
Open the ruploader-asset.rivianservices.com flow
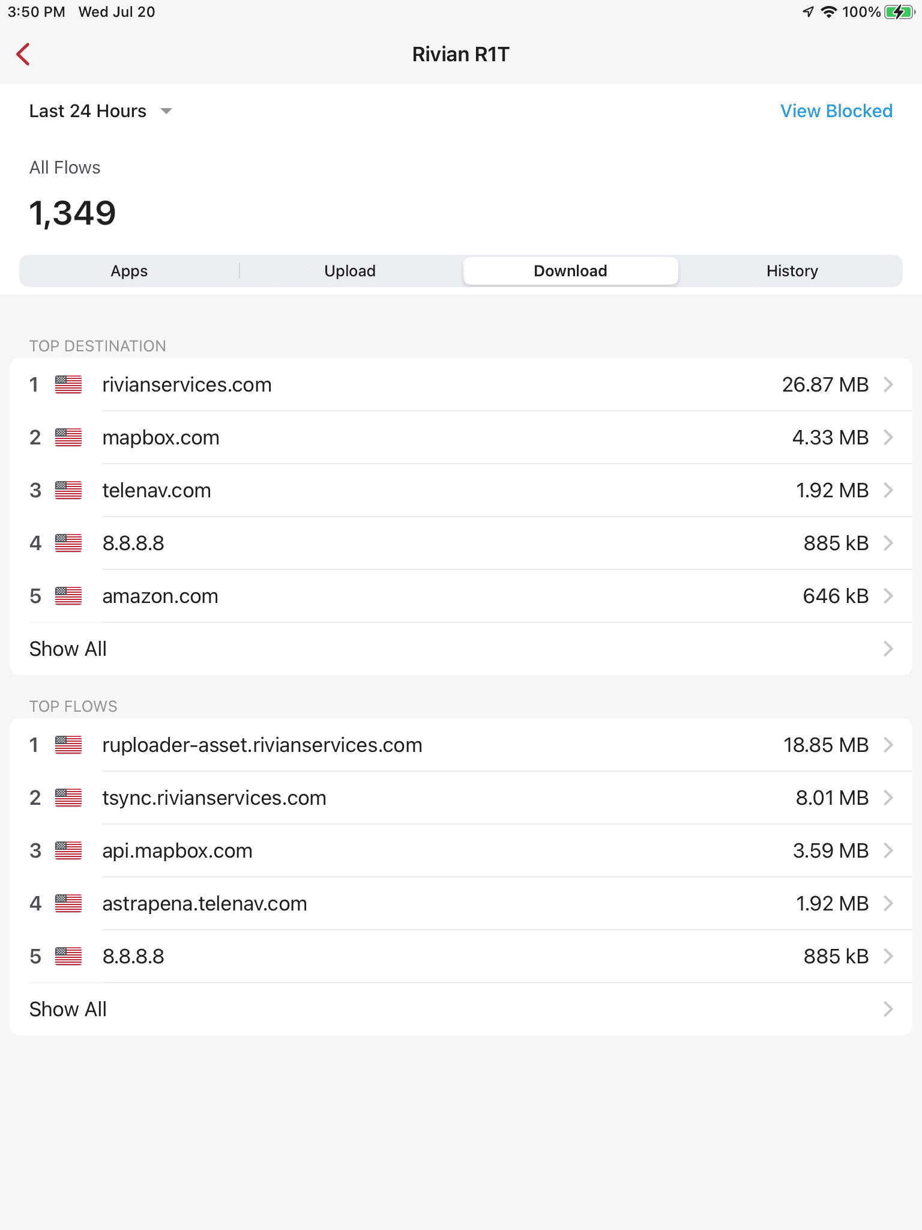pyautogui.click(x=461, y=745)
